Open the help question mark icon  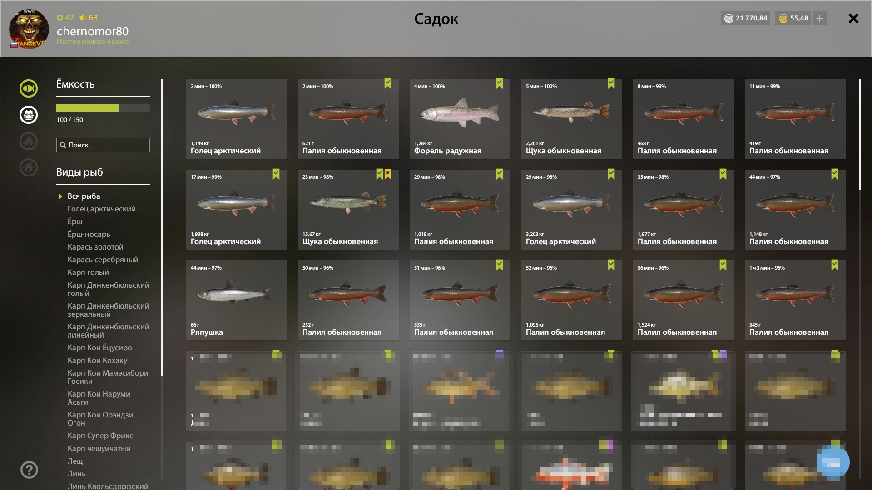point(29,470)
